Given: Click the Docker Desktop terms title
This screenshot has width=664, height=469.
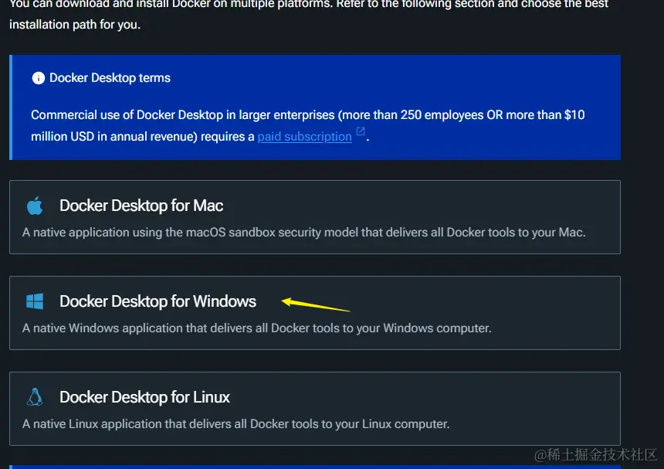Looking at the screenshot, I should 110,78.
